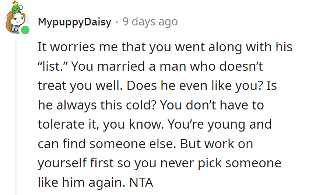
Task: Click the "9 days ago" timestamp
Action: [x=150, y=22]
